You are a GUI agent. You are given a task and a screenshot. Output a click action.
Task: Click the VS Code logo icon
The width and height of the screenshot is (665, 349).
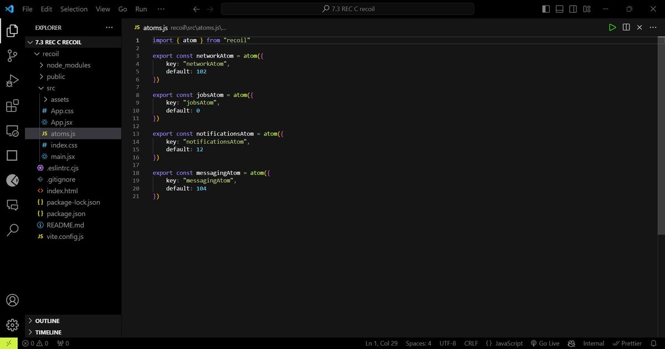pos(9,9)
